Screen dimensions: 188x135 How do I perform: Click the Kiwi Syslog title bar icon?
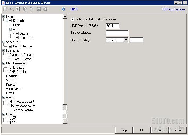point(3,3)
